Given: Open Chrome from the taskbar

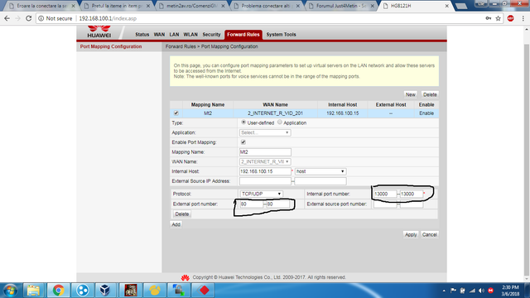Looking at the screenshot, I should [58, 291].
